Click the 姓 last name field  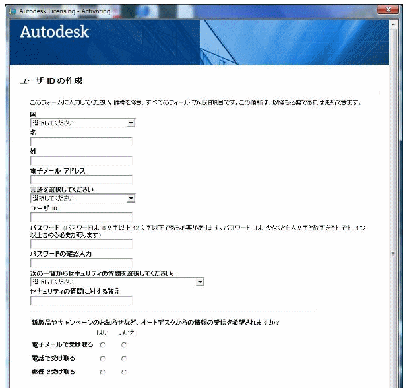point(81,161)
